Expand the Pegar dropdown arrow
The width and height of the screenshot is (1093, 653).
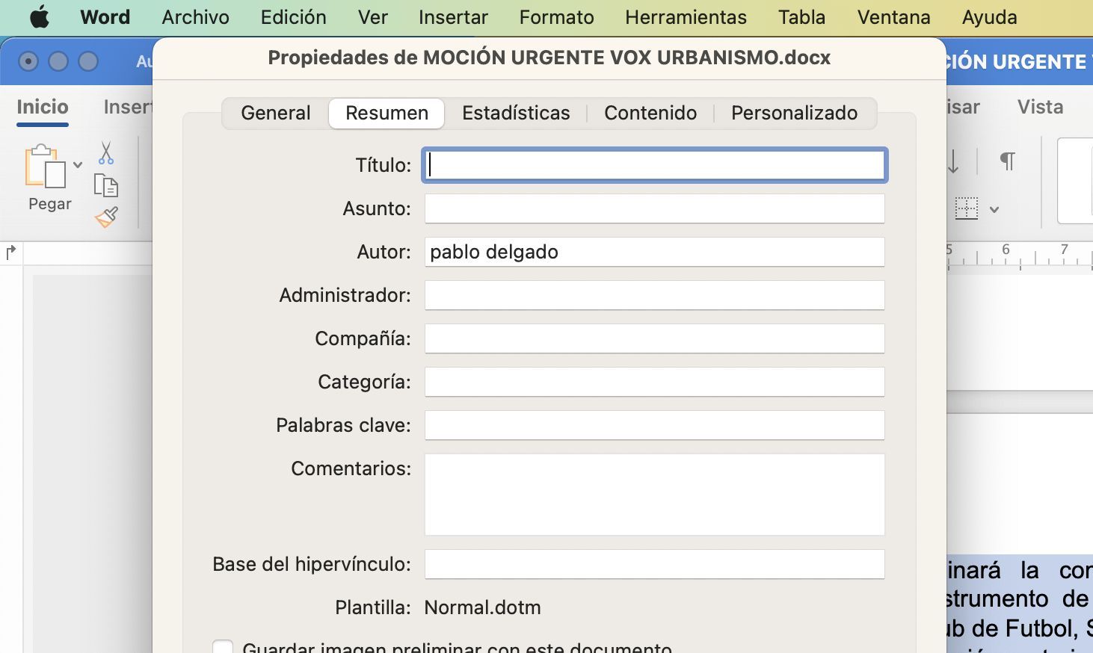(78, 165)
